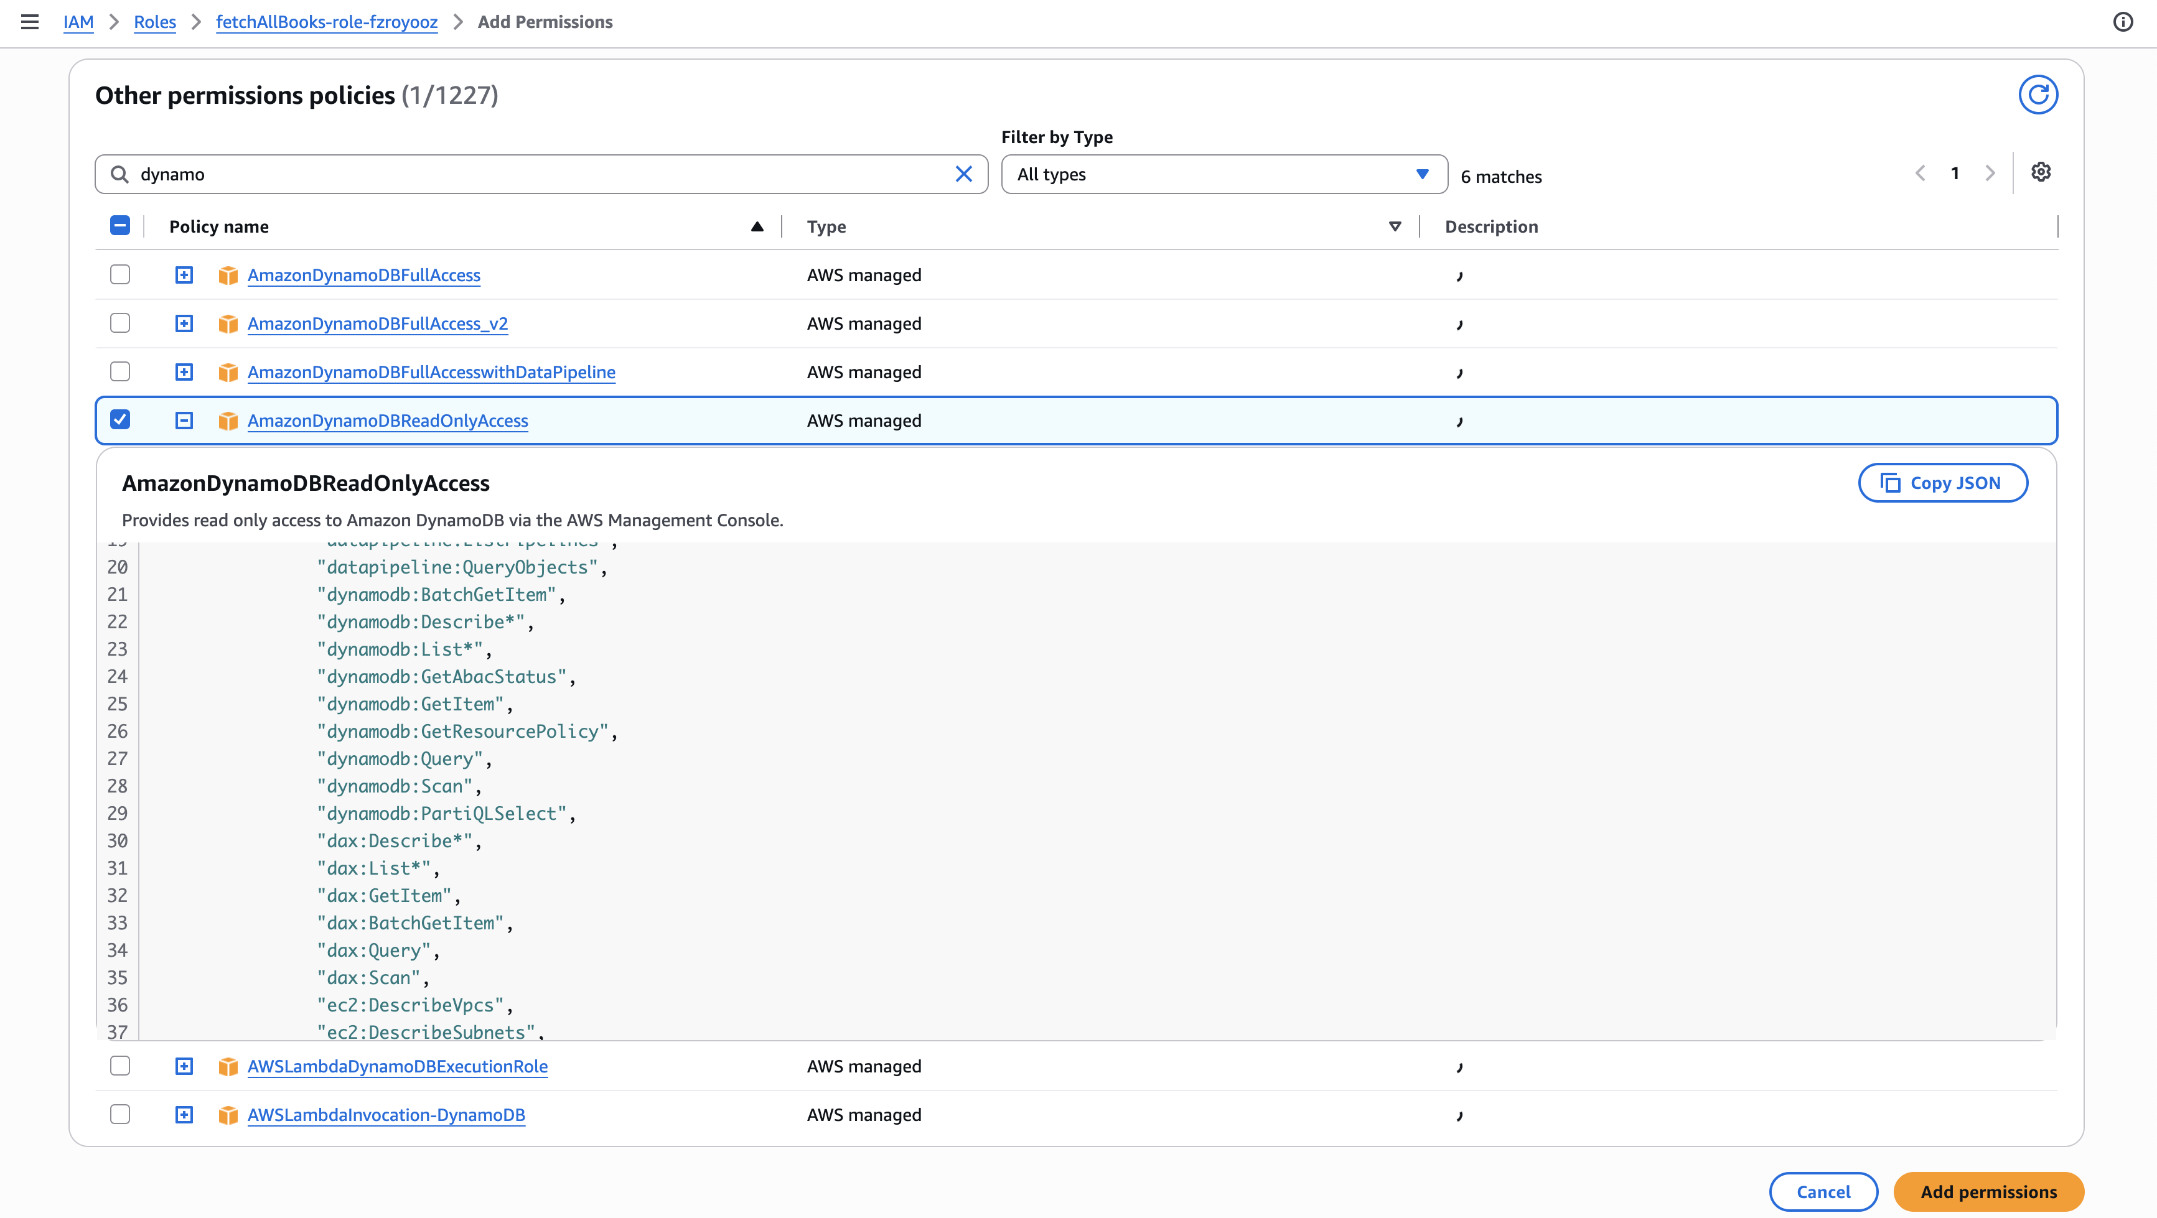Open fetchAllBooks-role-fzroyooz breadcrumb
This screenshot has width=2157, height=1218.
coord(327,22)
